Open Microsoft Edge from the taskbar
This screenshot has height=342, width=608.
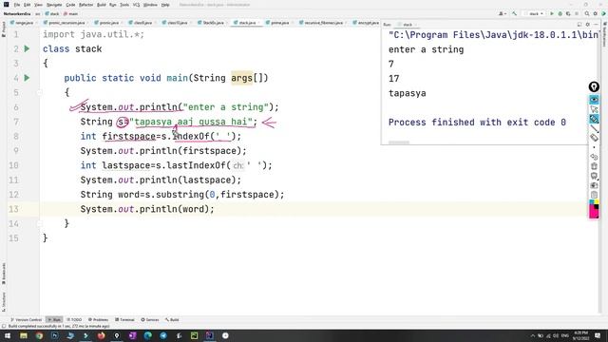pos(148,335)
